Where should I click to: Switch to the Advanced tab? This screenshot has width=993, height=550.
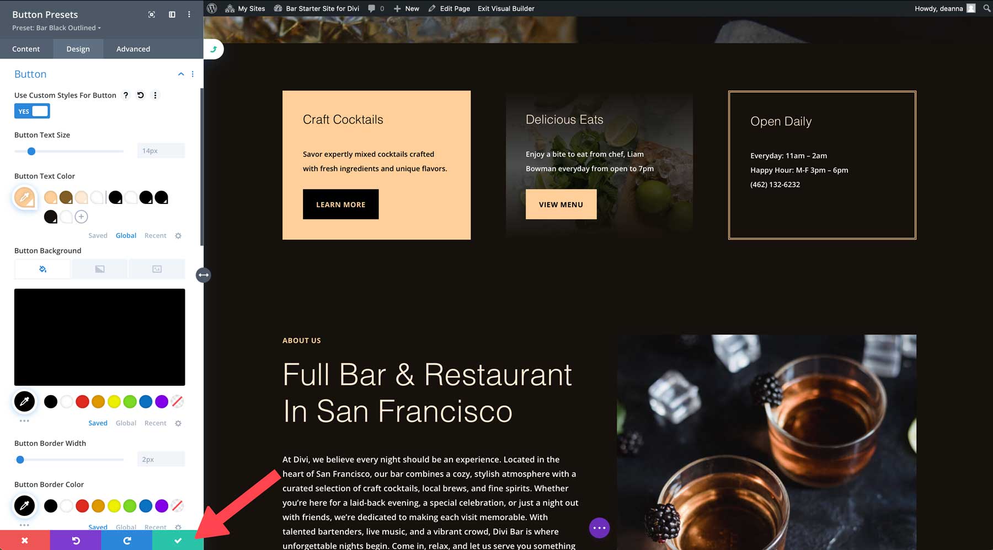pyautogui.click(x=132, y=48)
